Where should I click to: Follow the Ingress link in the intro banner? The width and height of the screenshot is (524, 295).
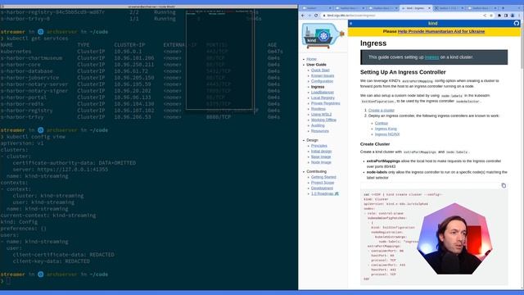coord(431,57)
